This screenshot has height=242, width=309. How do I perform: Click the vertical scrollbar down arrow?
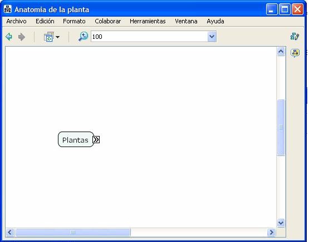coord(281,223)
